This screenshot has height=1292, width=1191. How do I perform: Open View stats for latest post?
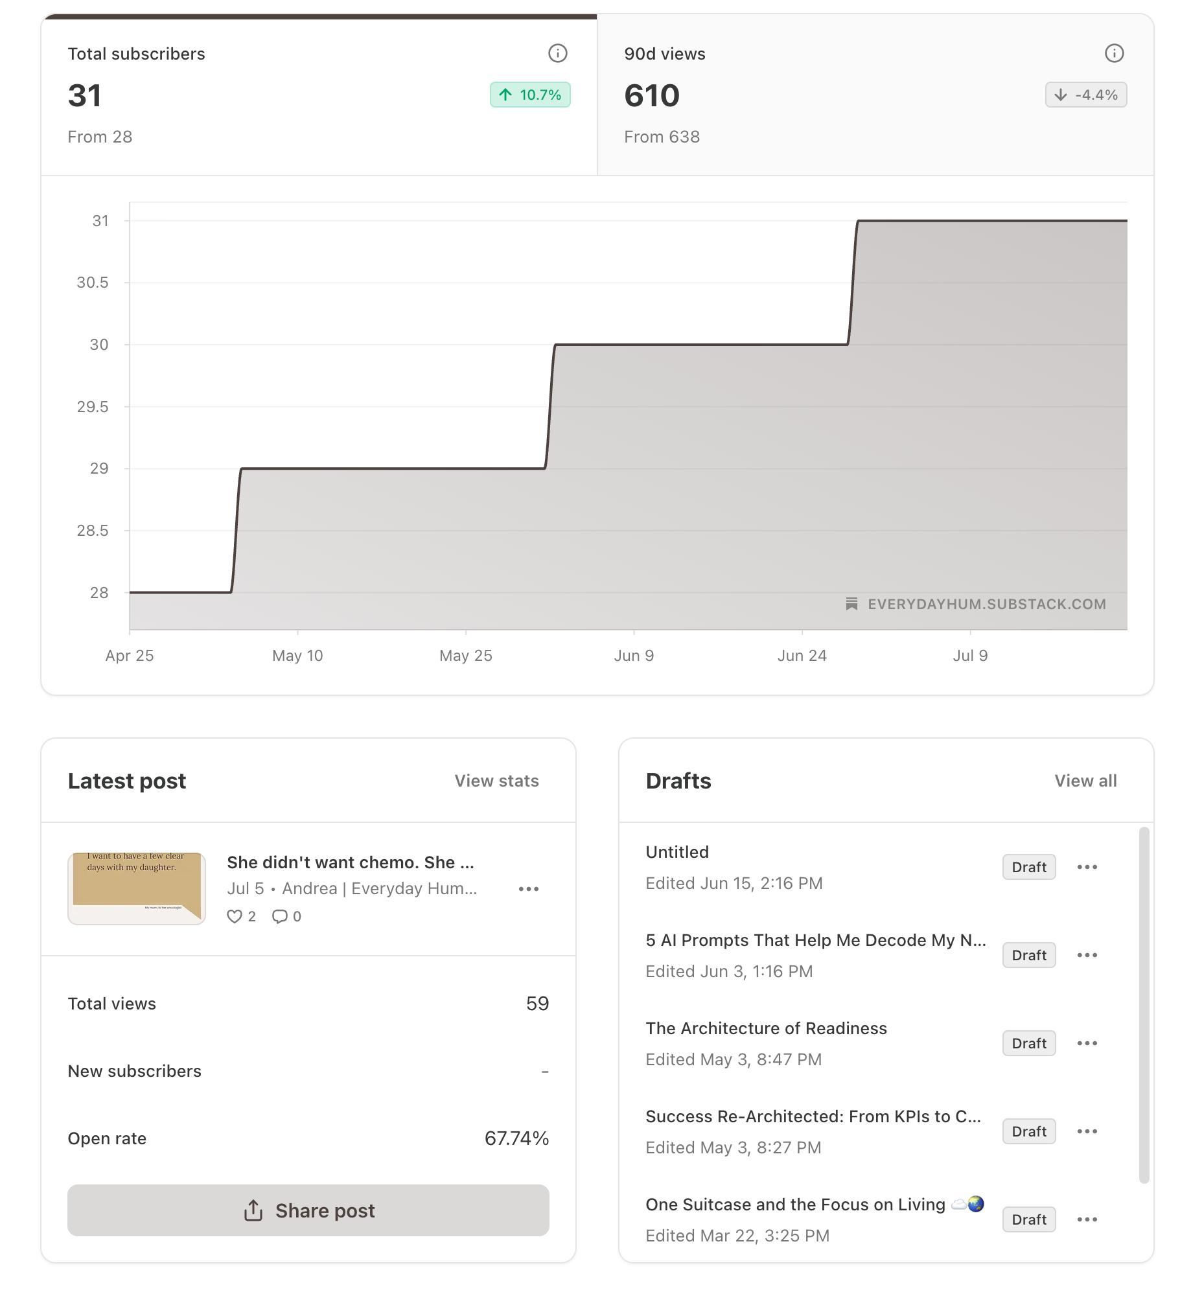[x=496, y=781]
